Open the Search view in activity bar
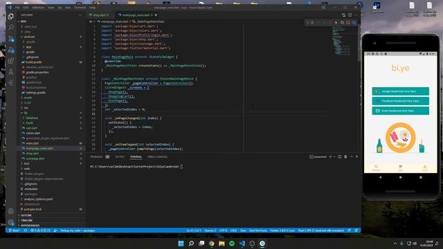This screenshot has height=249, width=443. click(x=11, y=27)
